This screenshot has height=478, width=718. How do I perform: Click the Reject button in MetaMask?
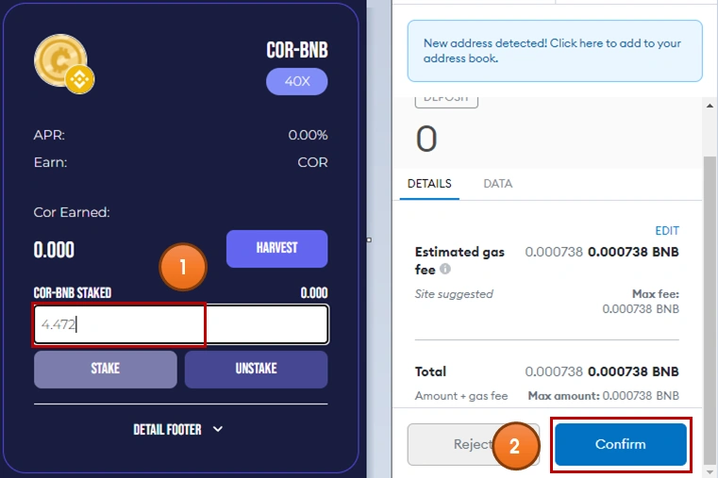(474, 444)
